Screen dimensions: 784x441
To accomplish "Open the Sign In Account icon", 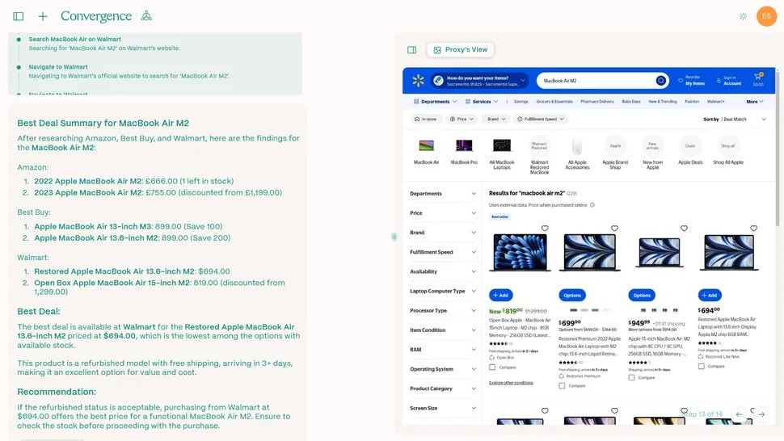I will [x=719, y=81].
